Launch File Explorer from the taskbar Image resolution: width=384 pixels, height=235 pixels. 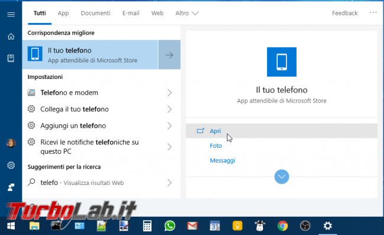coord(34,226)
